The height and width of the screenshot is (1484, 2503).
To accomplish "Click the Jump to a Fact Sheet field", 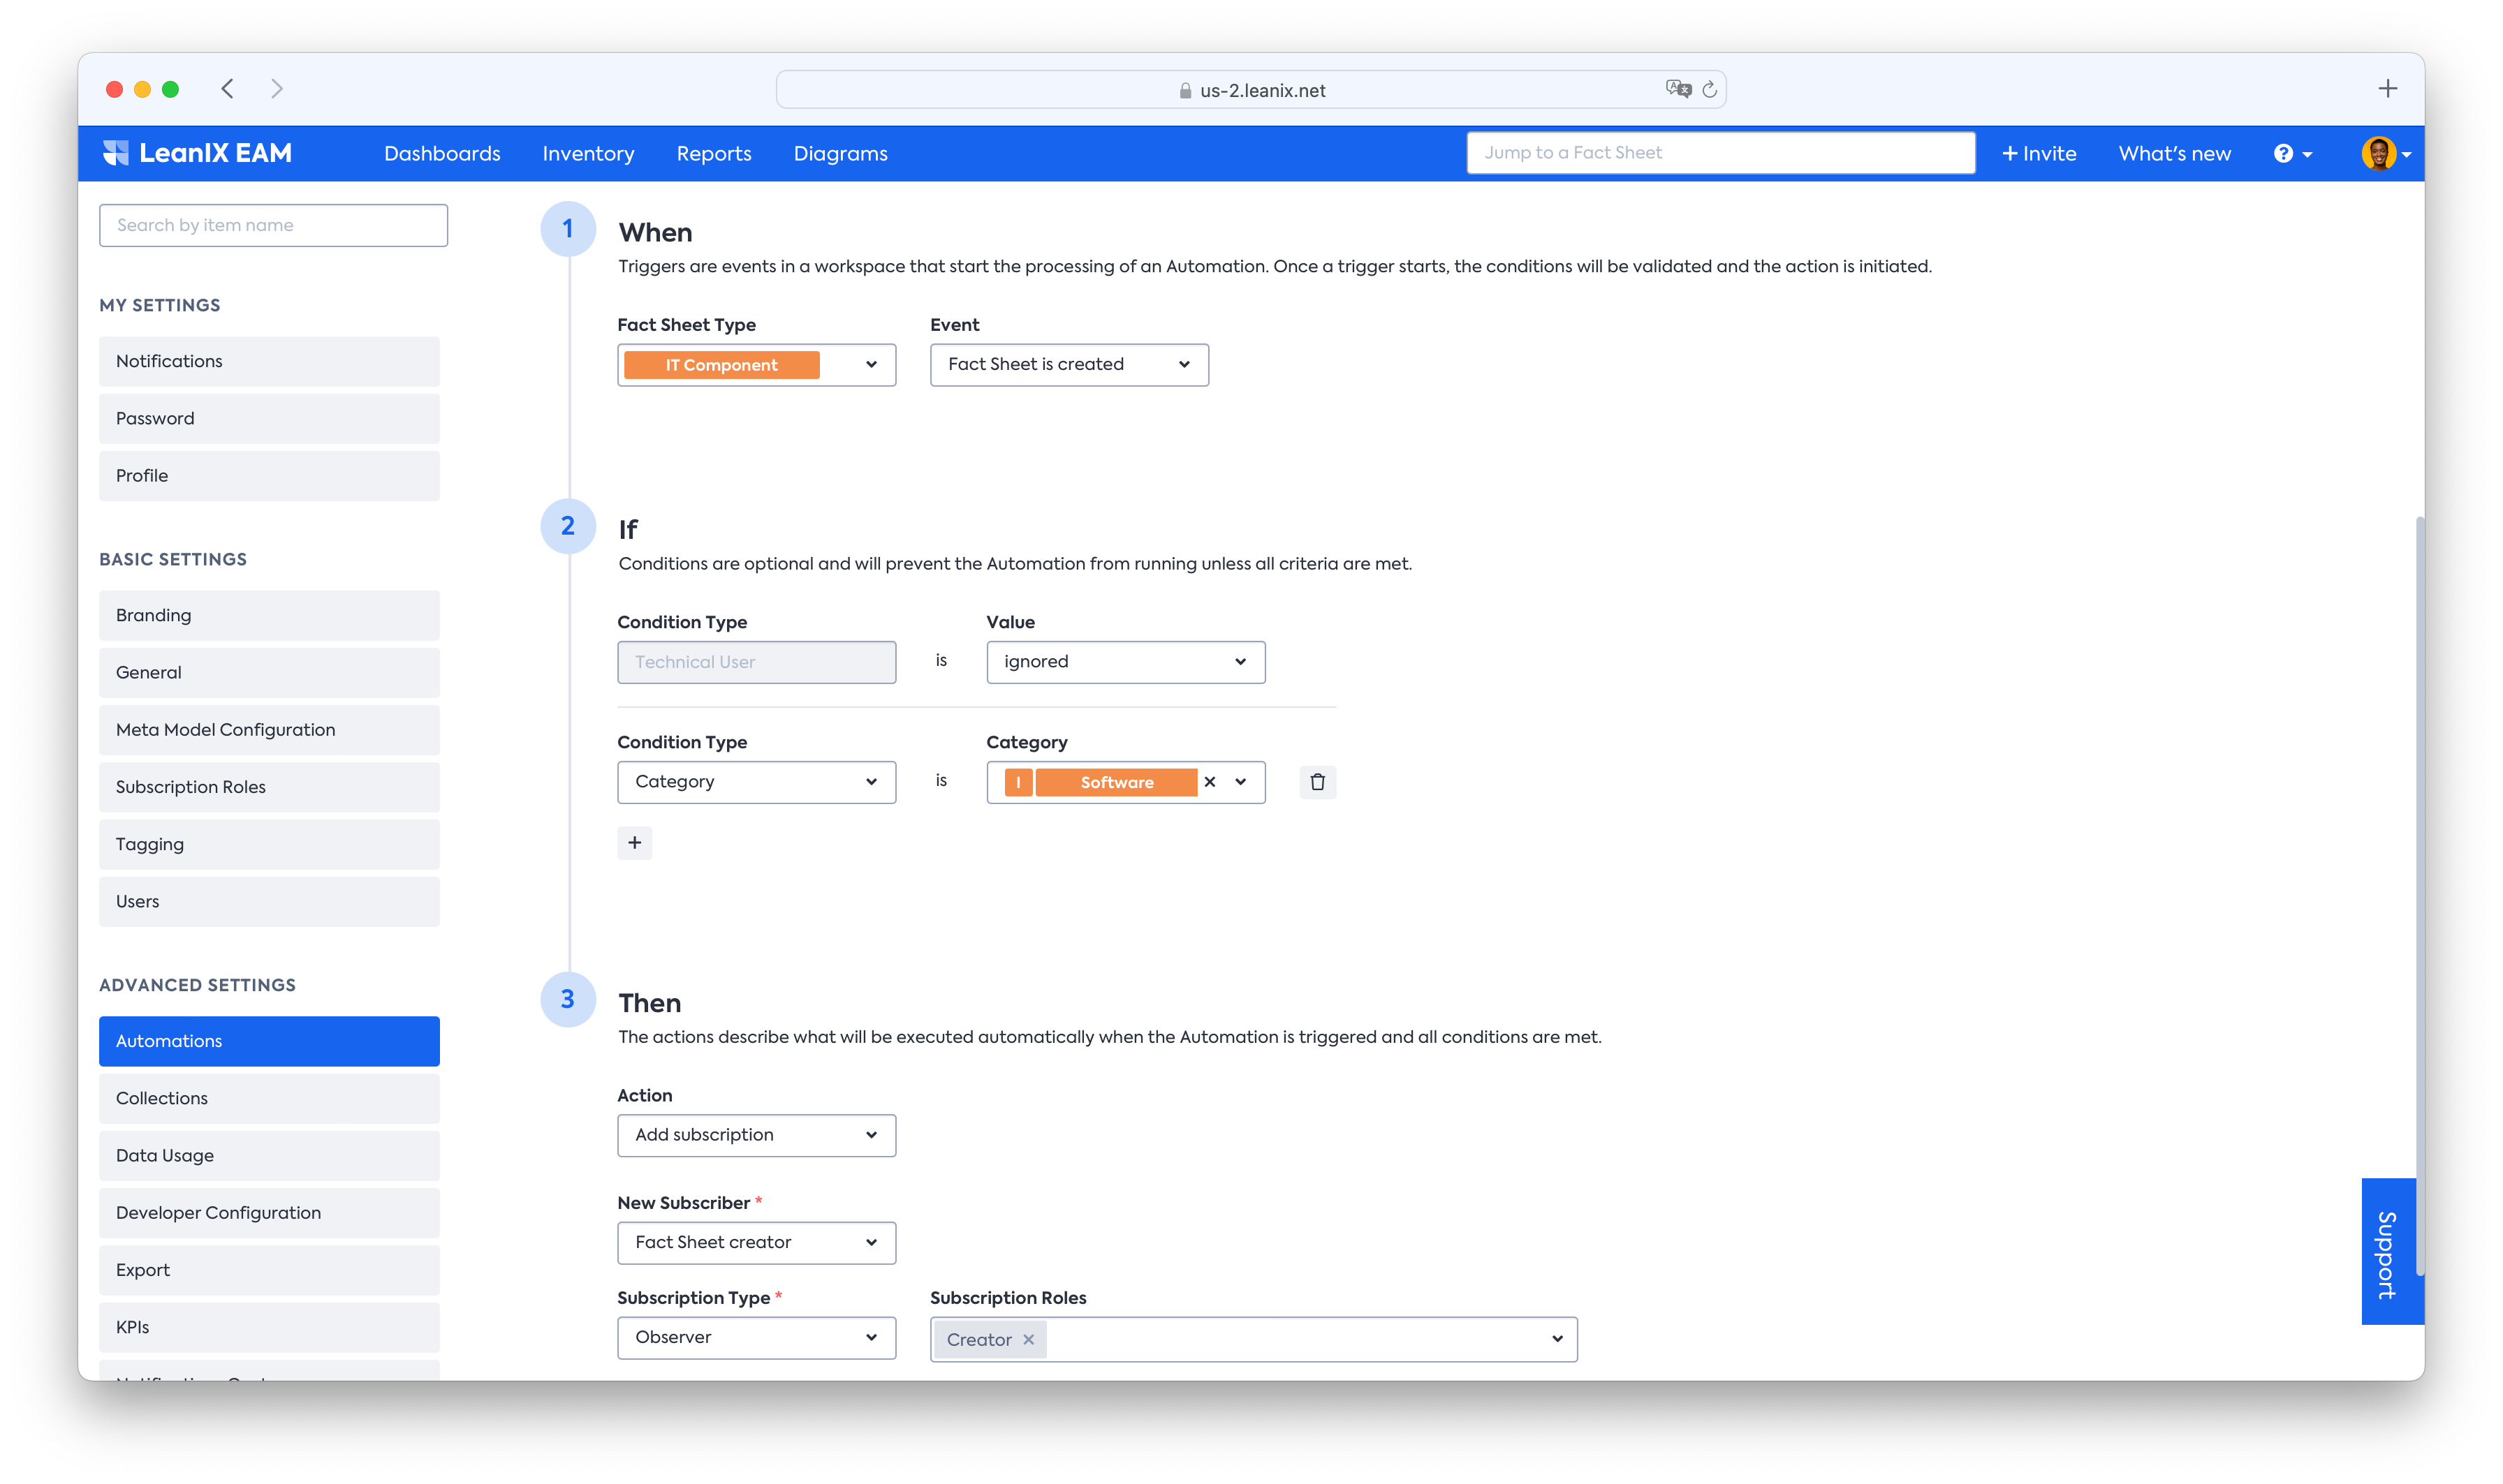I will point(1721,153).
